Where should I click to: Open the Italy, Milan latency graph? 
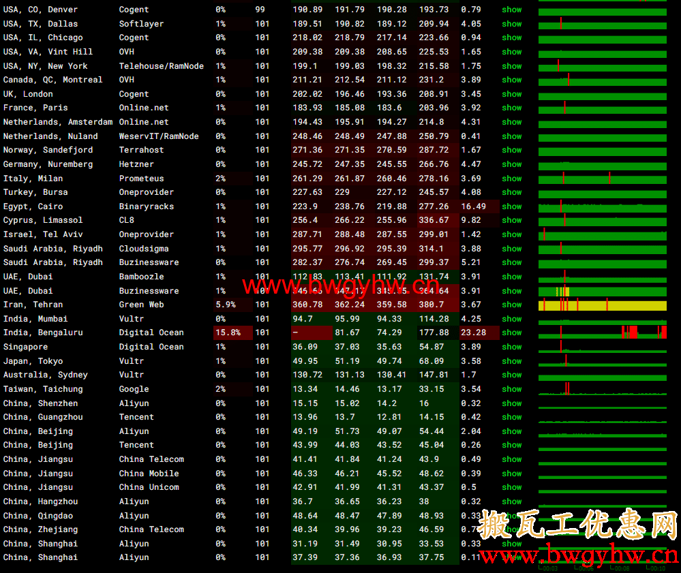point(603,178)
